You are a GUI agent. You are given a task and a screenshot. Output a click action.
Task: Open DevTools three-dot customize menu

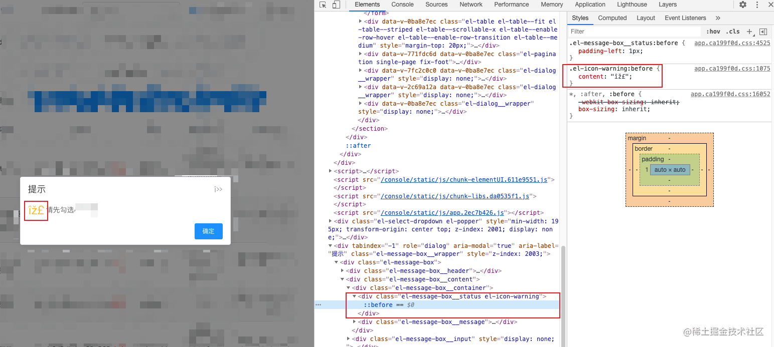pos(757,5)
